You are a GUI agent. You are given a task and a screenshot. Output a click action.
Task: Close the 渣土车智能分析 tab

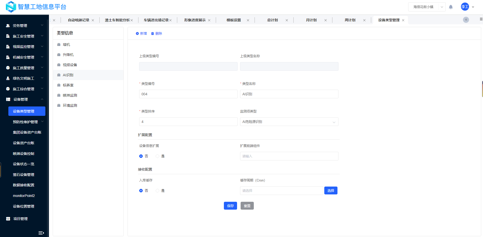[x=132, y=20]
